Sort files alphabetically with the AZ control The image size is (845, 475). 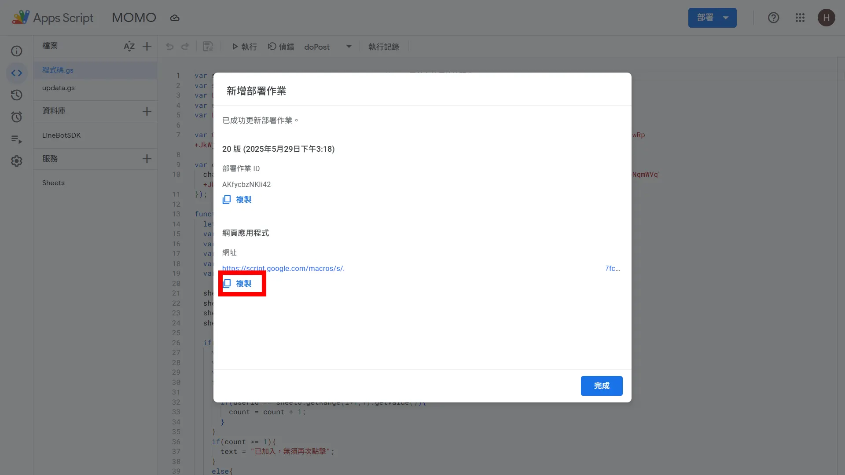click(x=129, y=46)
